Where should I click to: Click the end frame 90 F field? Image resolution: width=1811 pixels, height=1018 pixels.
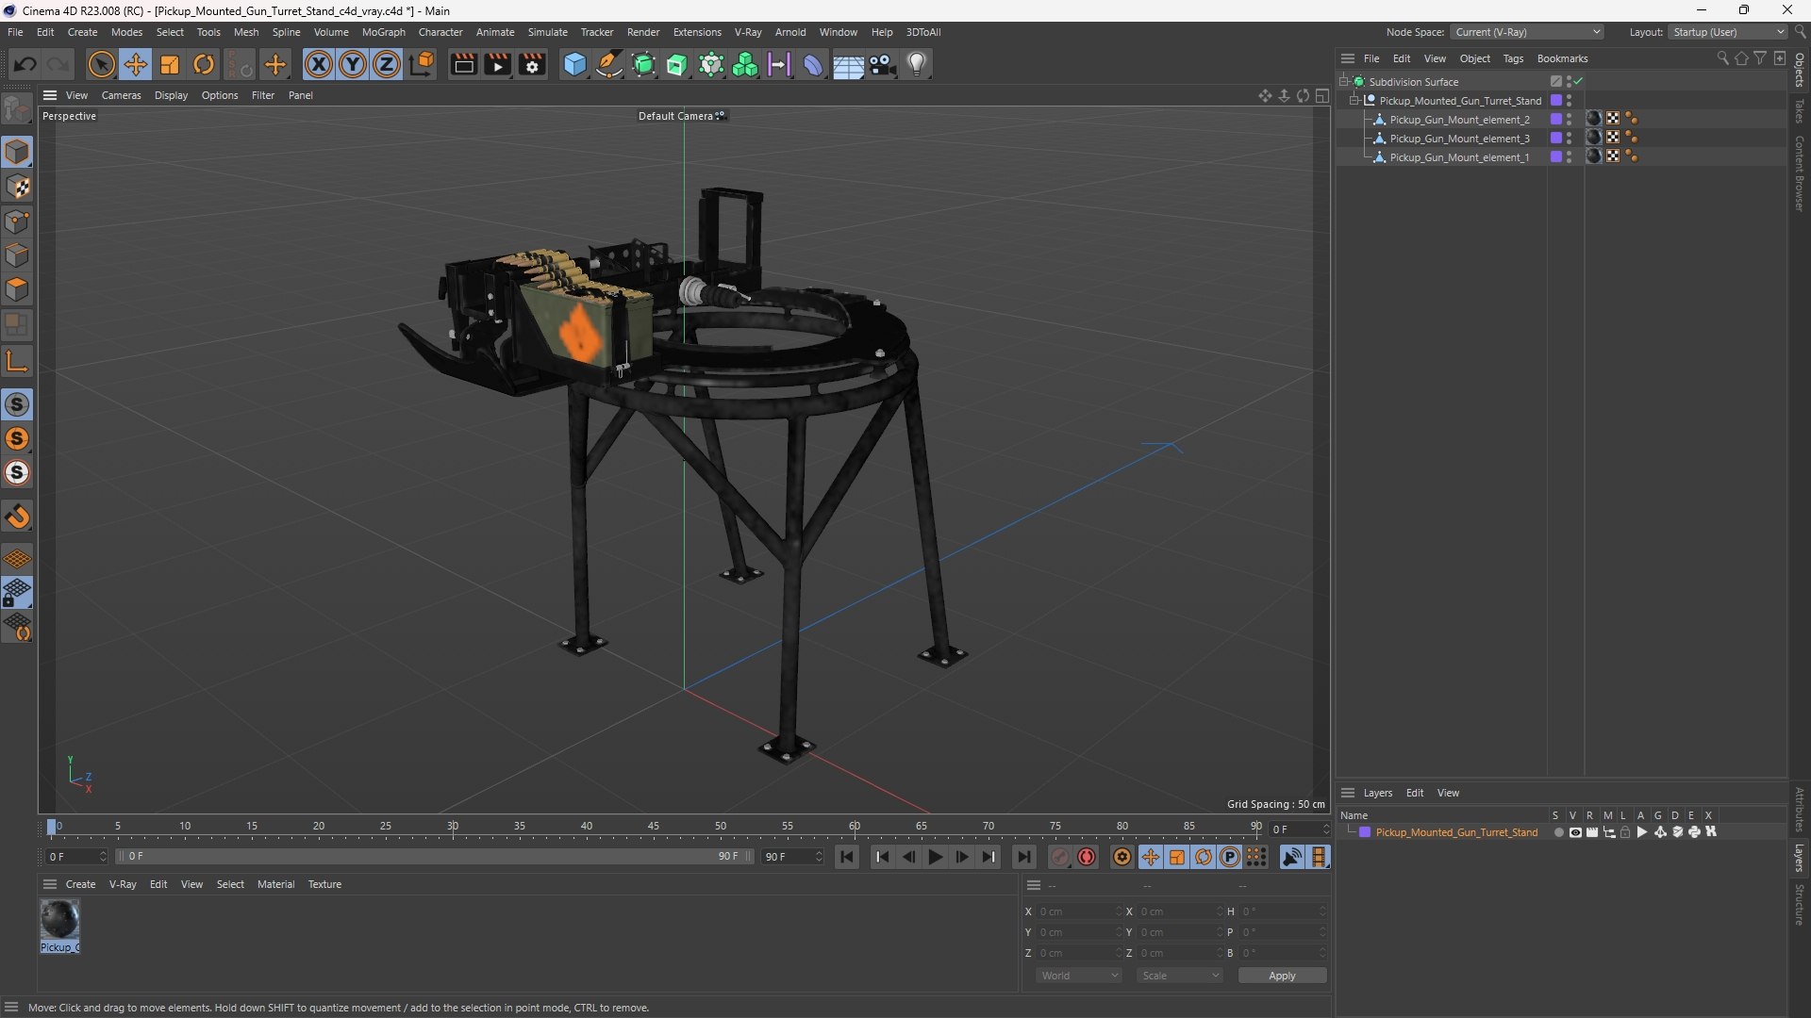tap(791, 857)
